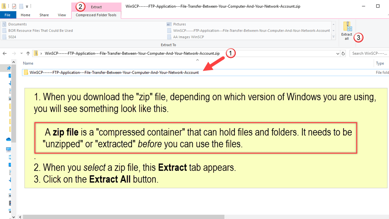Sort by the Name column header
389x219 pixels.
[x=28, y=63]
